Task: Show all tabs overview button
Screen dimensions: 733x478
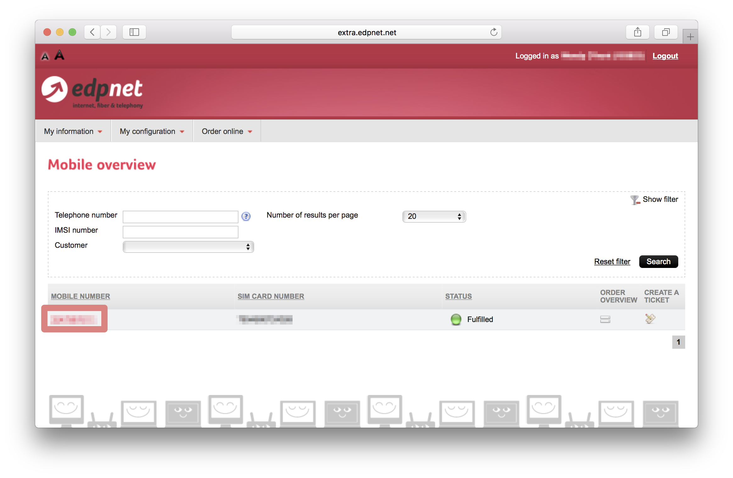Action: click(x=666, y=32)
